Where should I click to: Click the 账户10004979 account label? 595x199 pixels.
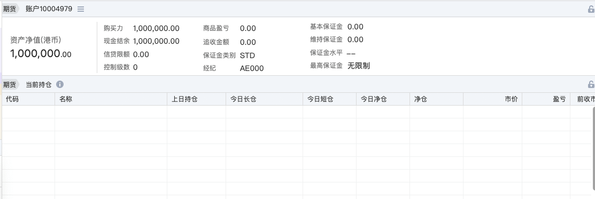pyautogui.click(x=49, y=9)
